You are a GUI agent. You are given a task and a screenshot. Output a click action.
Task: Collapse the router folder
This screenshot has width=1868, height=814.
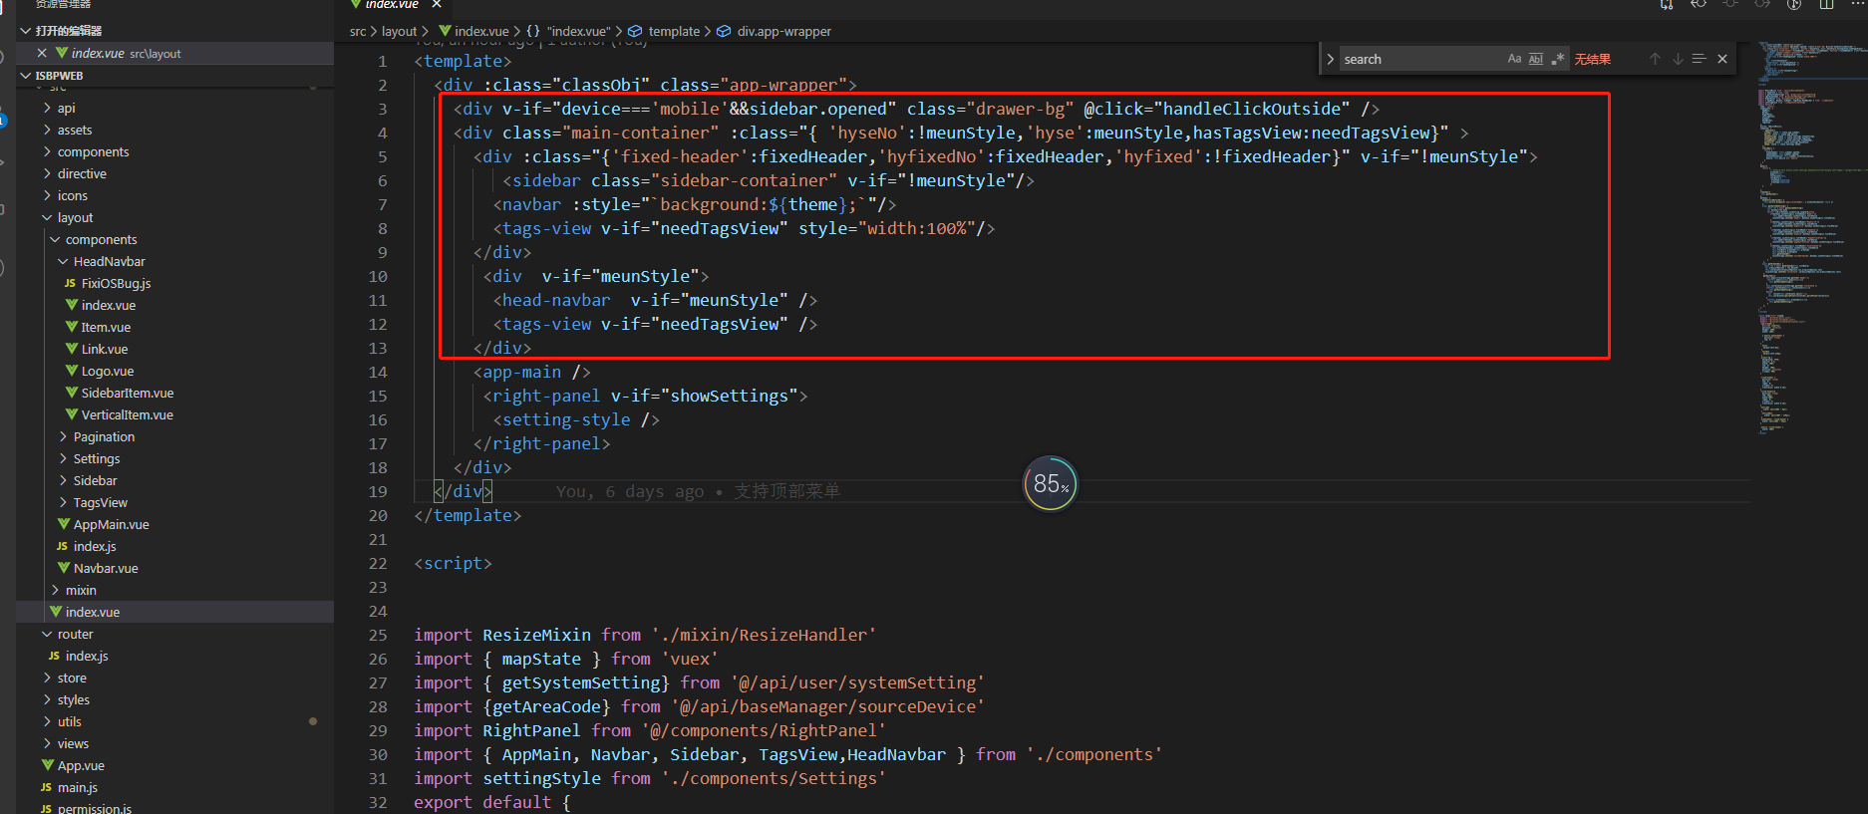47,634
